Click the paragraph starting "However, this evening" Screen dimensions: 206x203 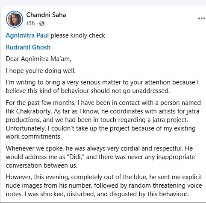pos(104,186)
